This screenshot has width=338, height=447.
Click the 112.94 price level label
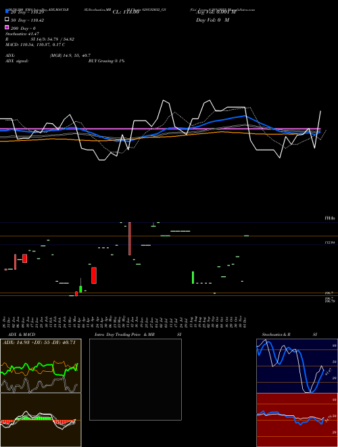330,242
